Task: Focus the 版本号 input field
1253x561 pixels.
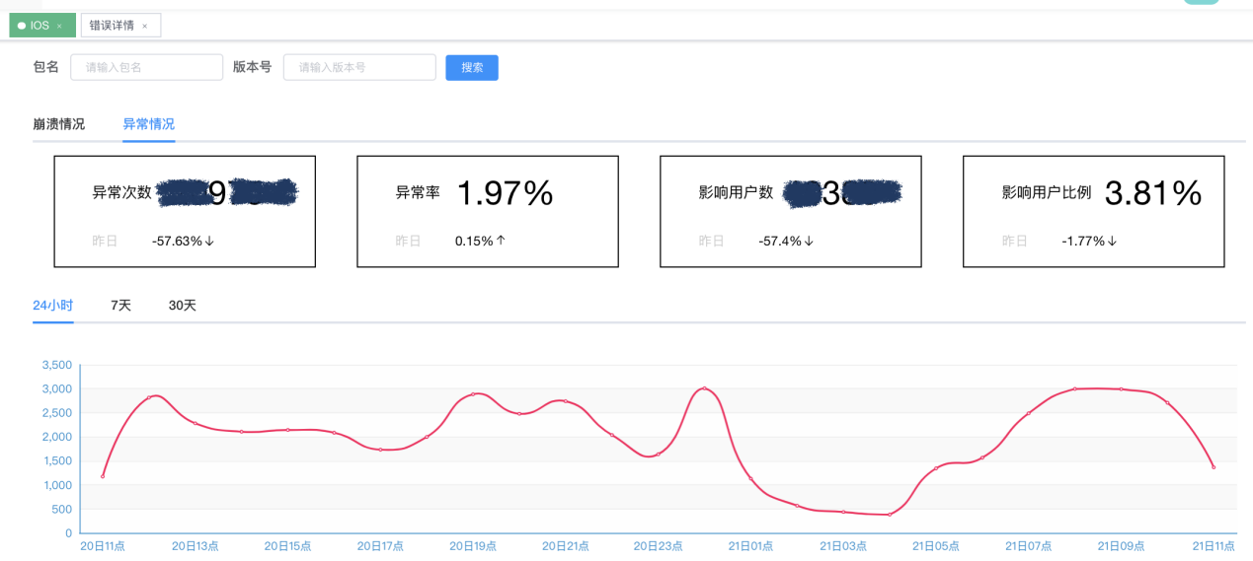Action: [359, 67]
